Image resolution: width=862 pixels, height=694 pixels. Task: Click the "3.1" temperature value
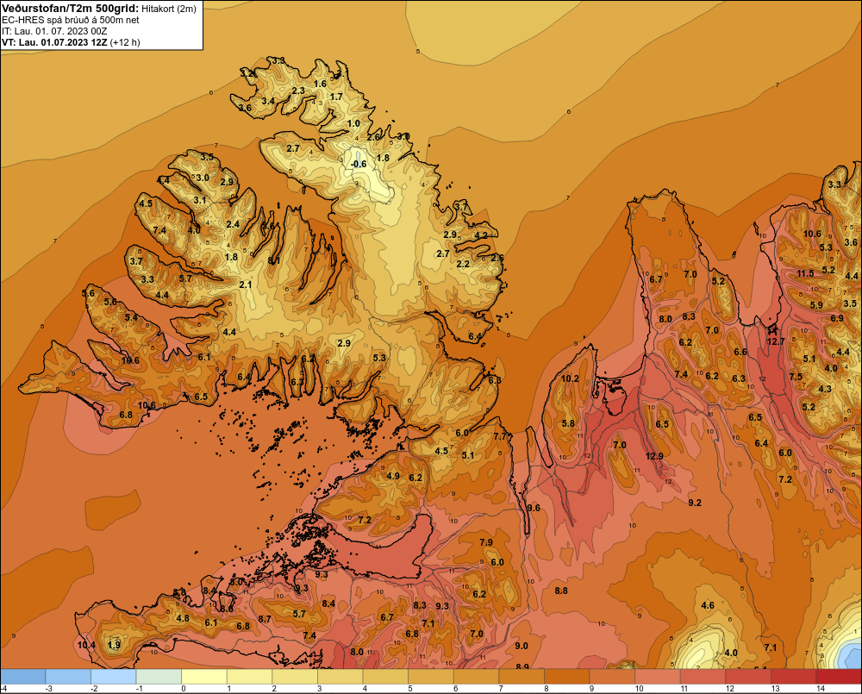tap(200, 200)
